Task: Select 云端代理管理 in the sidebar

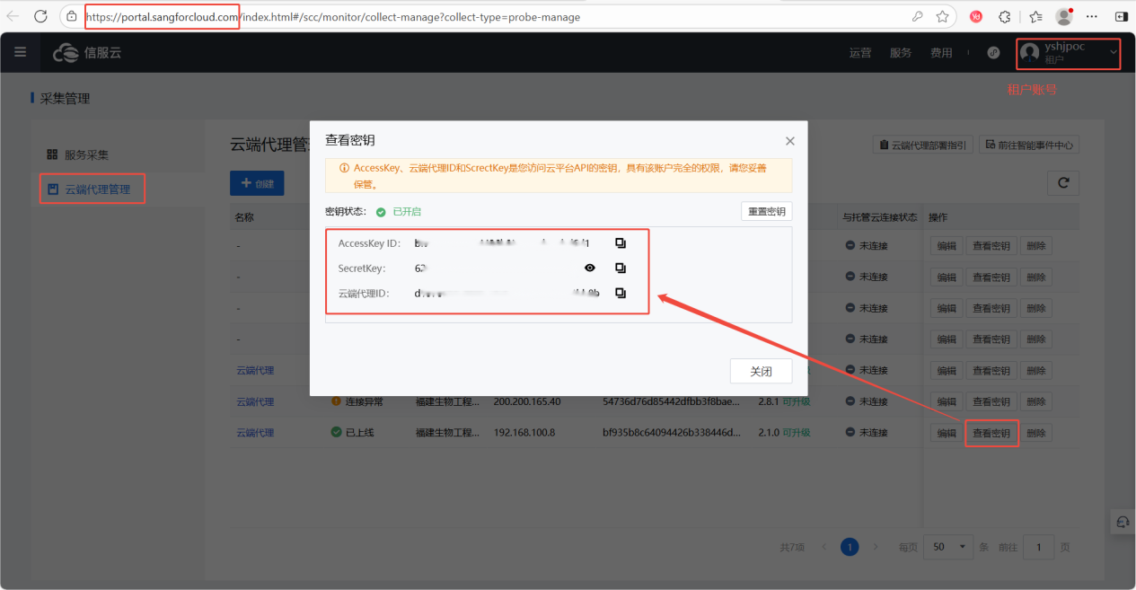Action: coord(97,189)
